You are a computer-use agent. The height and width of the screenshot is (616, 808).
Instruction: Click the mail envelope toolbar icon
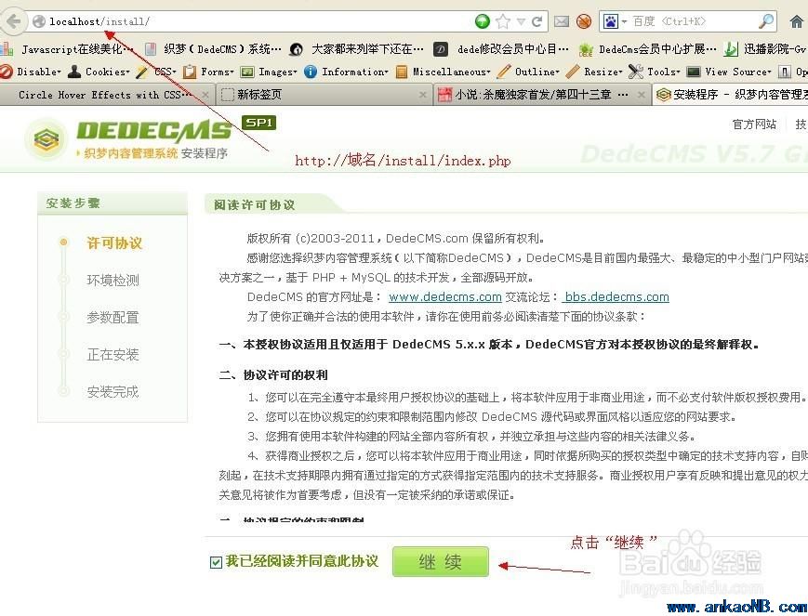pos(562,21)
